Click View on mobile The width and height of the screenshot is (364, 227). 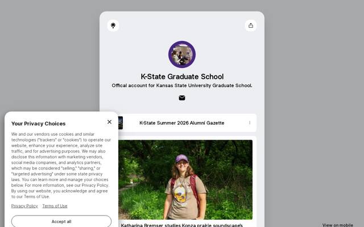[337, 225]
